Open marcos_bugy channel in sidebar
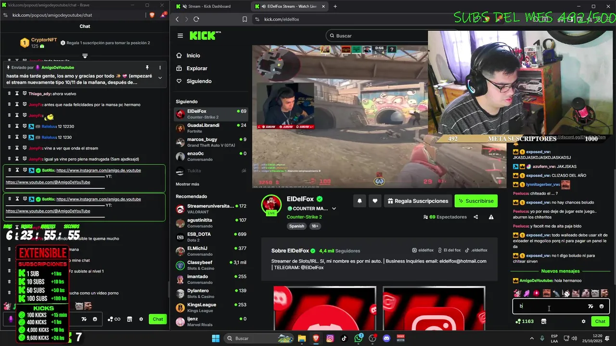The width and height of the screenshot is (616, 346). coord(211,142)
